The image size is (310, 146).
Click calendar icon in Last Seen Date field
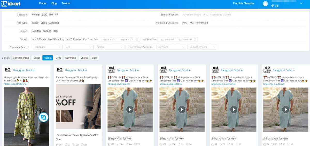pyautogui.click(x=195, y=39)
